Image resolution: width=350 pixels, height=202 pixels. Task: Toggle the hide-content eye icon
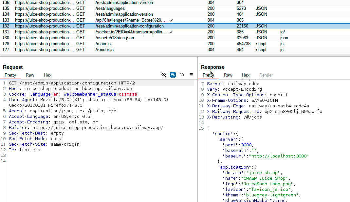(164, 75)
